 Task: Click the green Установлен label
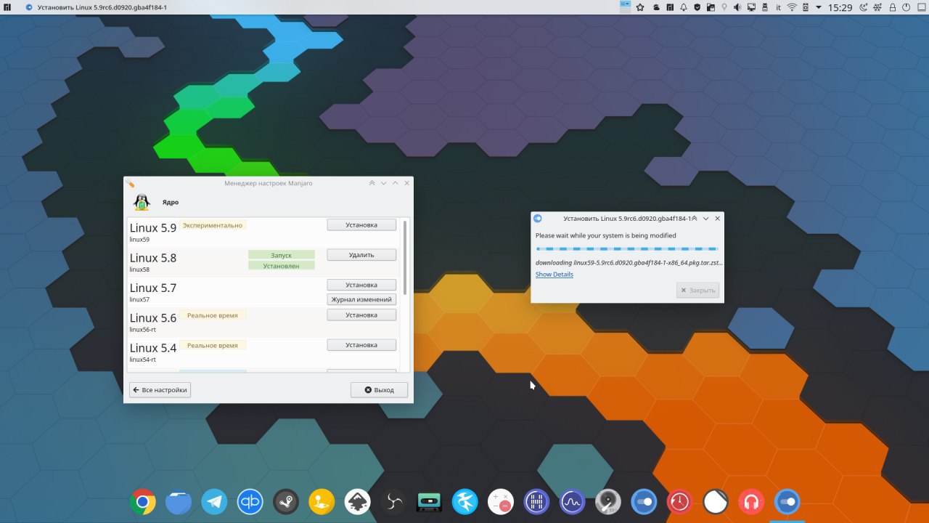click(x=282, y=266)
